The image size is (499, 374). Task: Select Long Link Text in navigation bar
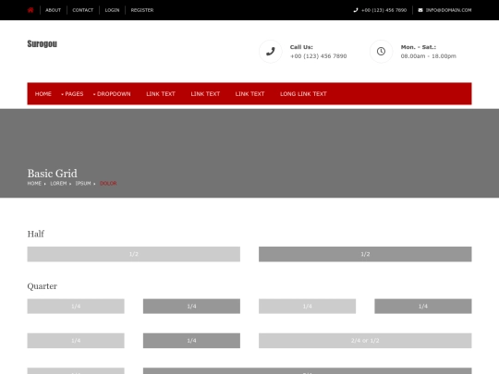point(303,94)
